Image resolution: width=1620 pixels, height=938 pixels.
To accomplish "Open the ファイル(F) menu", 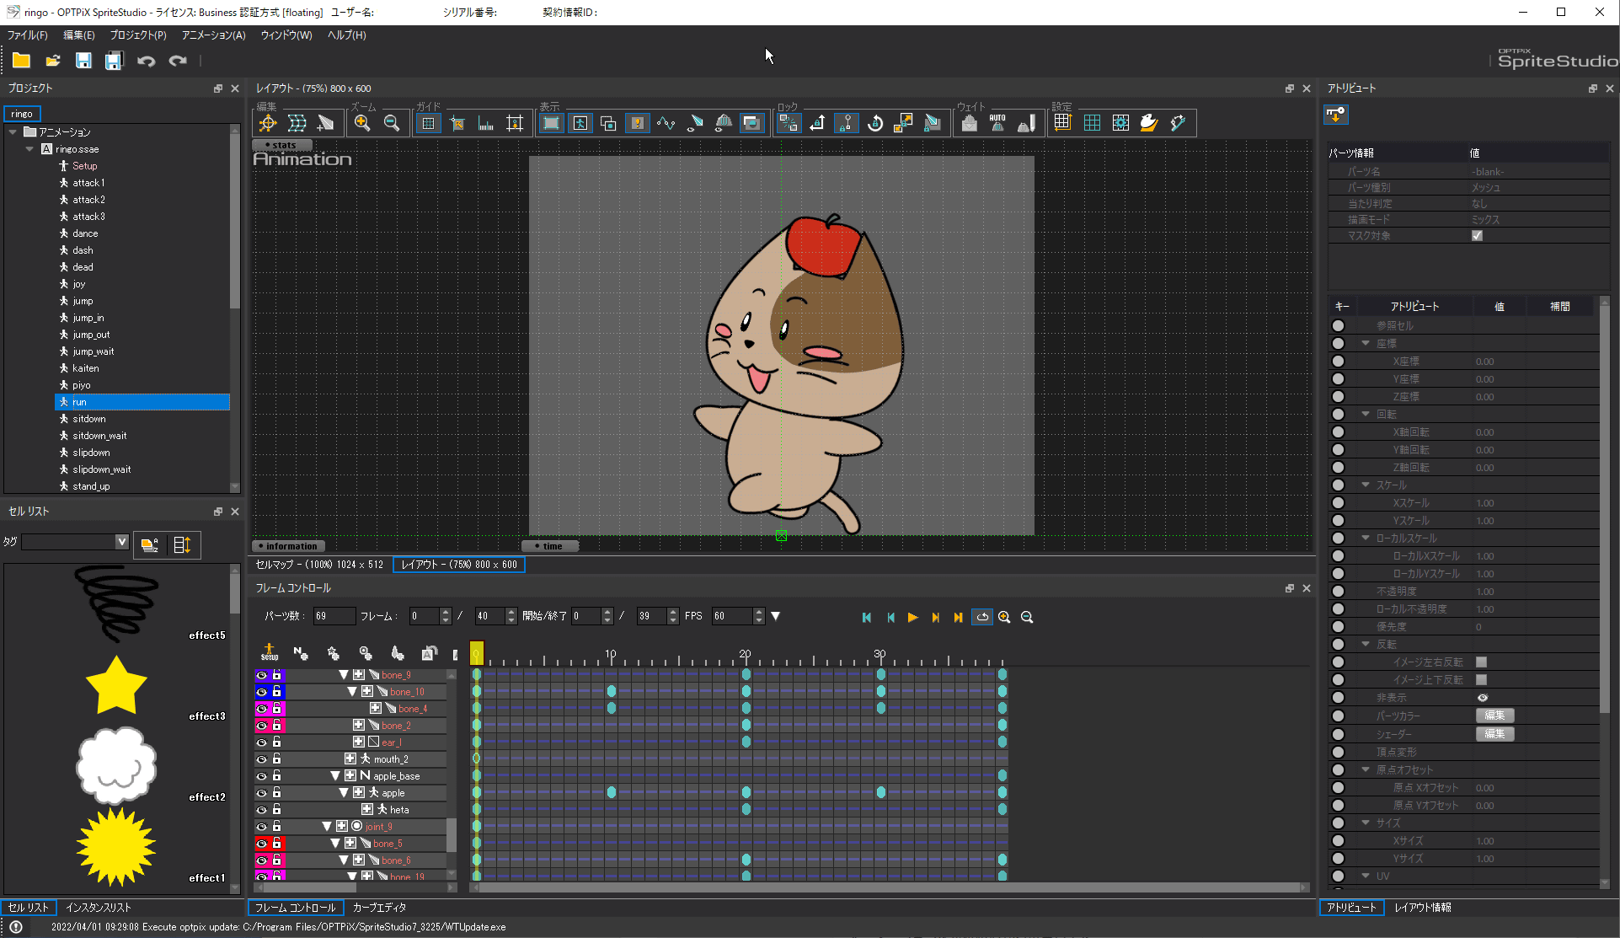I will pyautogui.click(x=27, y=35).
